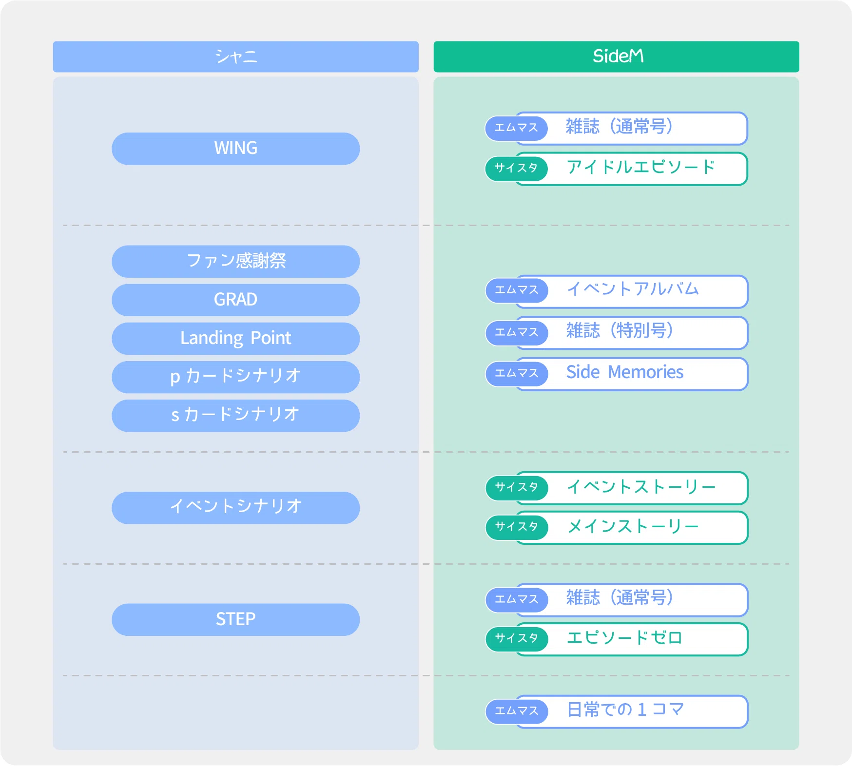
Task: Select the pカードシナリオ pill
Action: coord(235,377)
